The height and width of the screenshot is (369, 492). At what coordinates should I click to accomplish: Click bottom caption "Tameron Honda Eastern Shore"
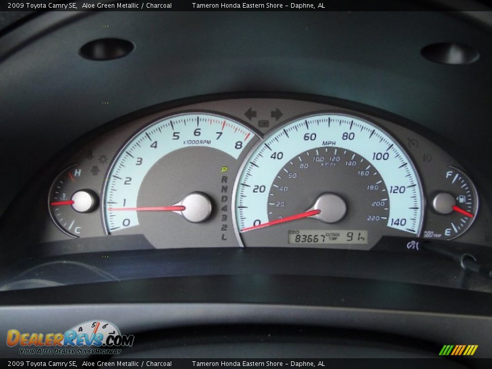pos(237,364)
